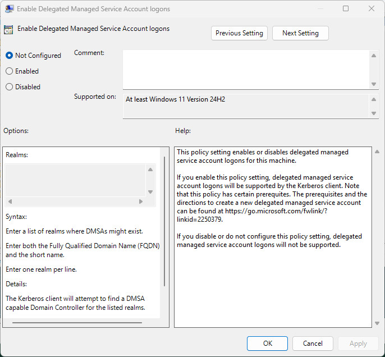Click inside the Comment text box
Image resolution: width=385 pixels, height=357 pixels.
click(x=246, y=69)
